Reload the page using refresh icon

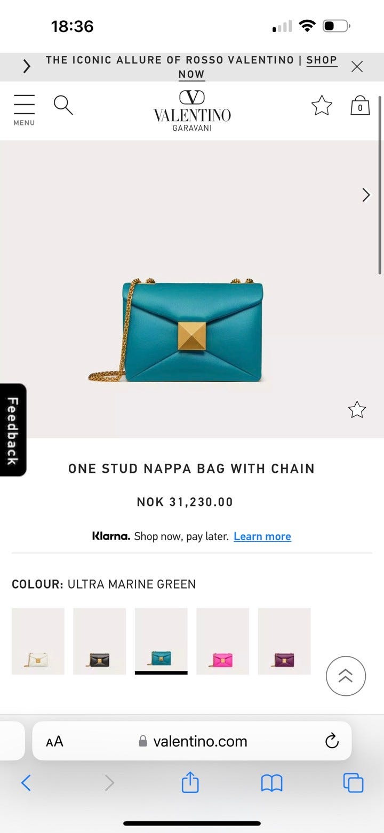tap(332, 741)
